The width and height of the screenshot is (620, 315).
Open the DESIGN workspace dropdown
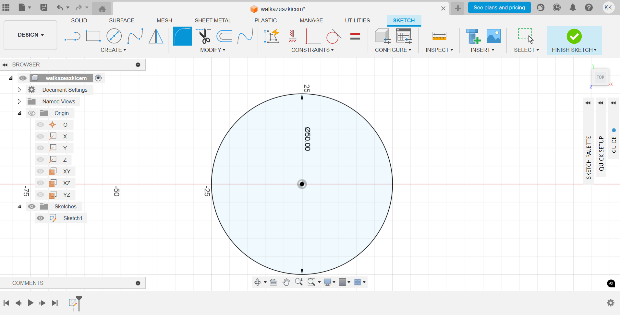(x=30, y=35)
